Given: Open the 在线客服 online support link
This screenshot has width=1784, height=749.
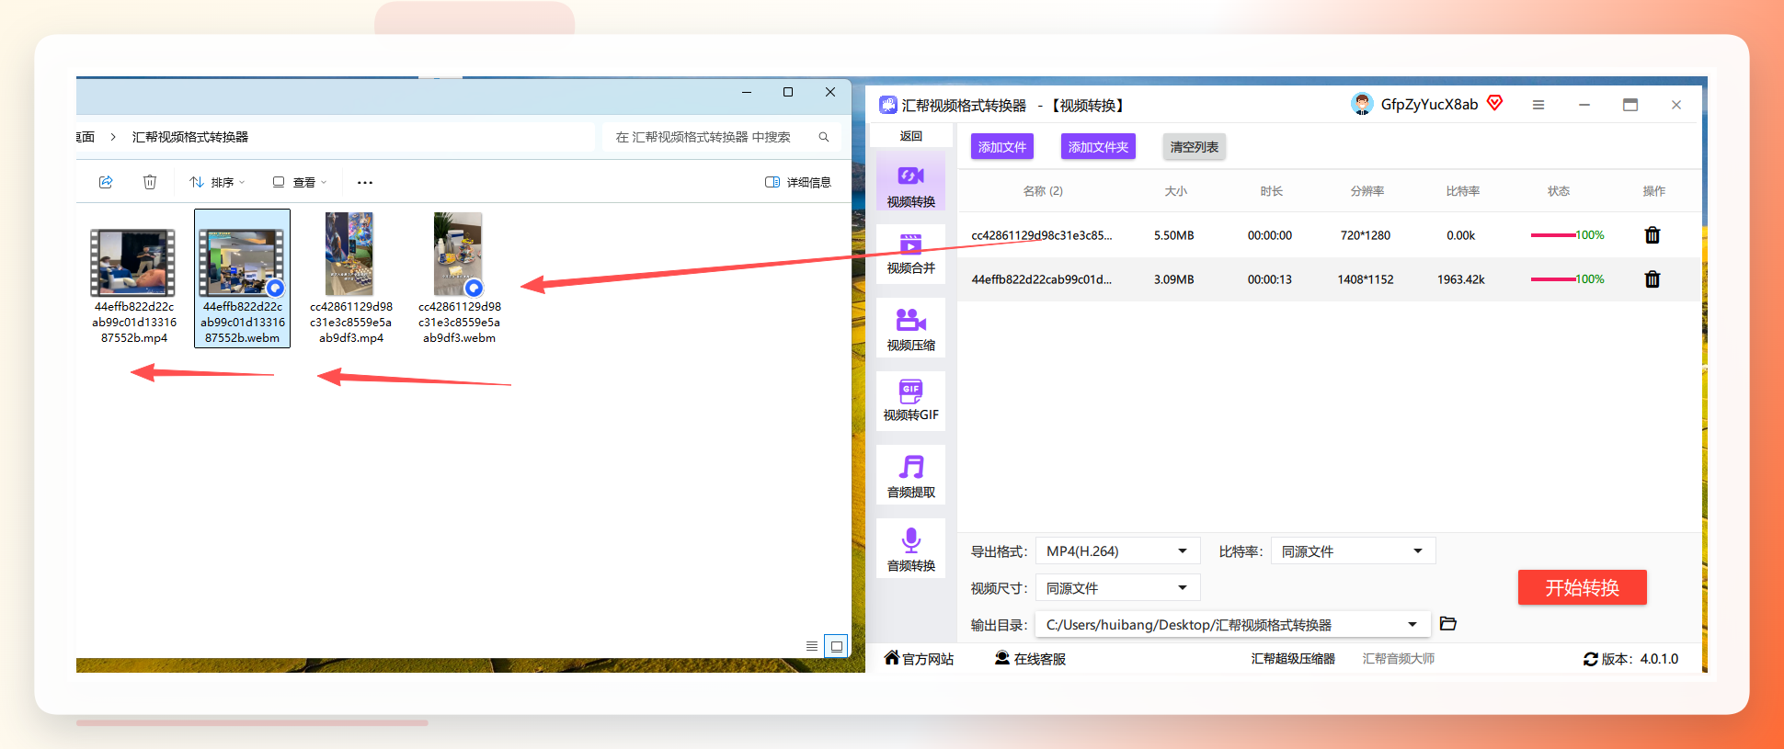Looking at the screenshot, I should [1030, 659].
